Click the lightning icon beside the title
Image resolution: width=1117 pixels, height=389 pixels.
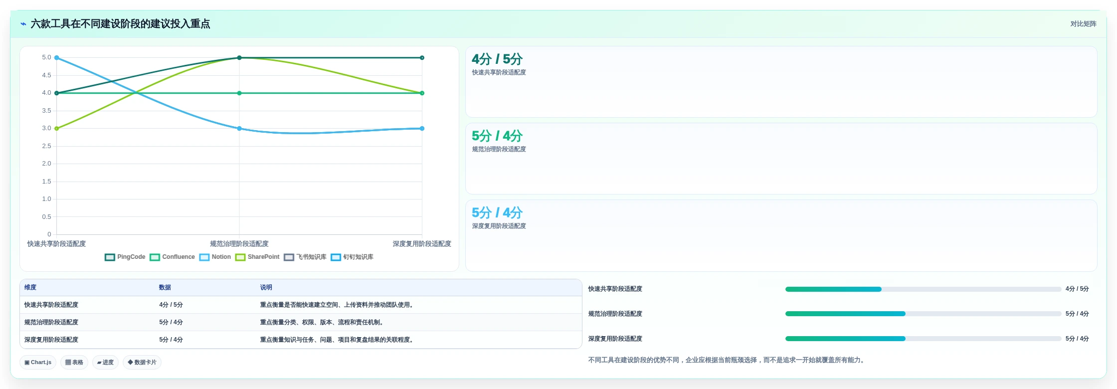(23, 24)
